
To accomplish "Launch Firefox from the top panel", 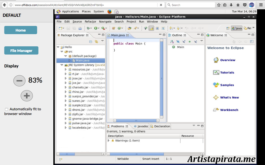I will pyautogui.click(x=109, y=11).
